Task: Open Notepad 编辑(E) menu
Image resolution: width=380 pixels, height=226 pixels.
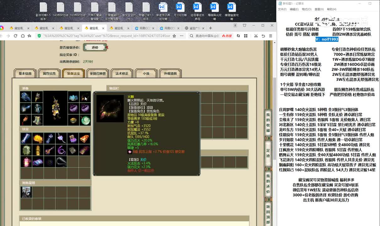Action: point(294,9)
